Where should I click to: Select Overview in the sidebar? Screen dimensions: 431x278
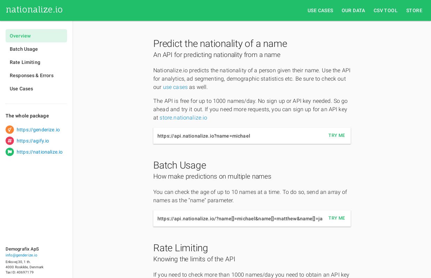click(36, 36)
